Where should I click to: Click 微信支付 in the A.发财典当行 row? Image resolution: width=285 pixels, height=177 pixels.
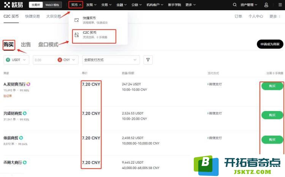[x=215, y=84]
